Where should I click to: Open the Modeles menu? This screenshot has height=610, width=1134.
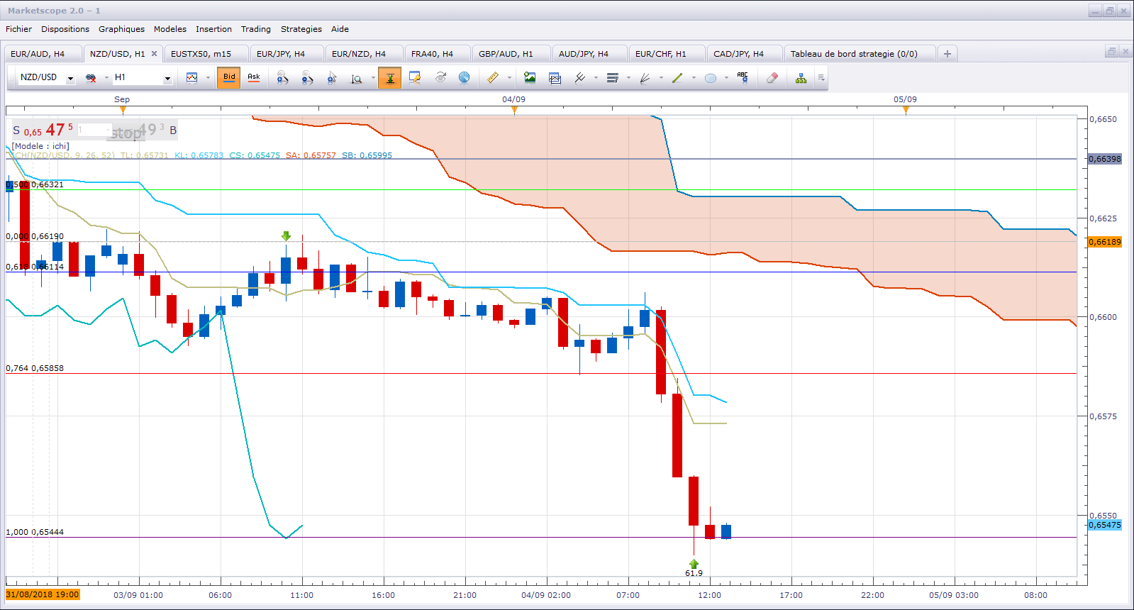[x=170, y=29]
